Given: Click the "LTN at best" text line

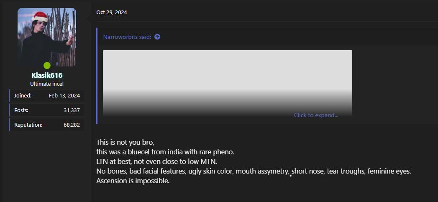Looking at the screenshot, I should pos(156,161).
